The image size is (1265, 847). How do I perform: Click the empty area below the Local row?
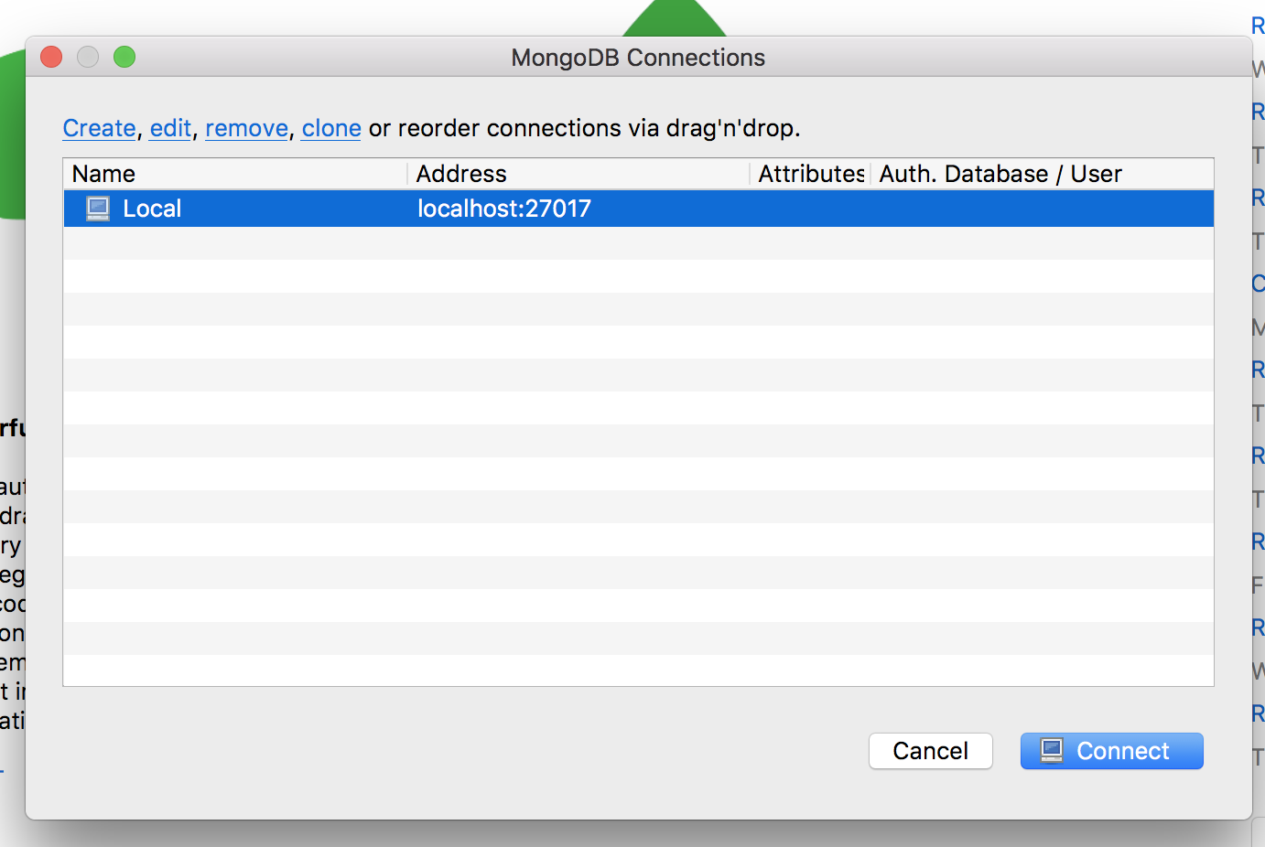click(638, 439)
